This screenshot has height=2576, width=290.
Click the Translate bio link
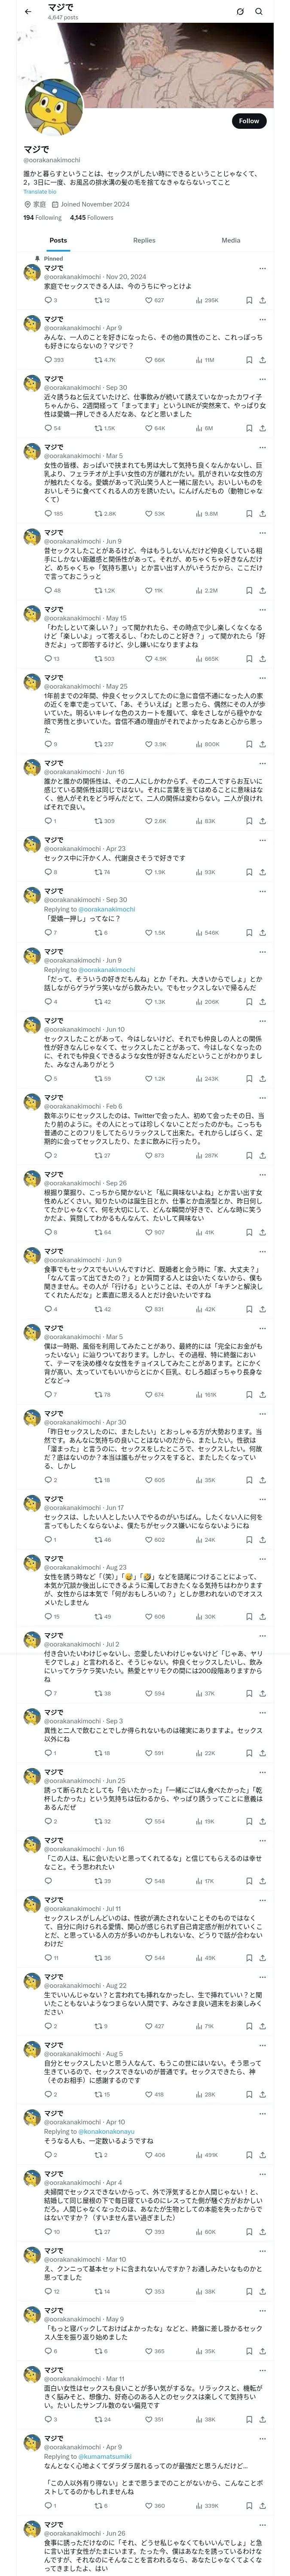click(x=39, y=192)
